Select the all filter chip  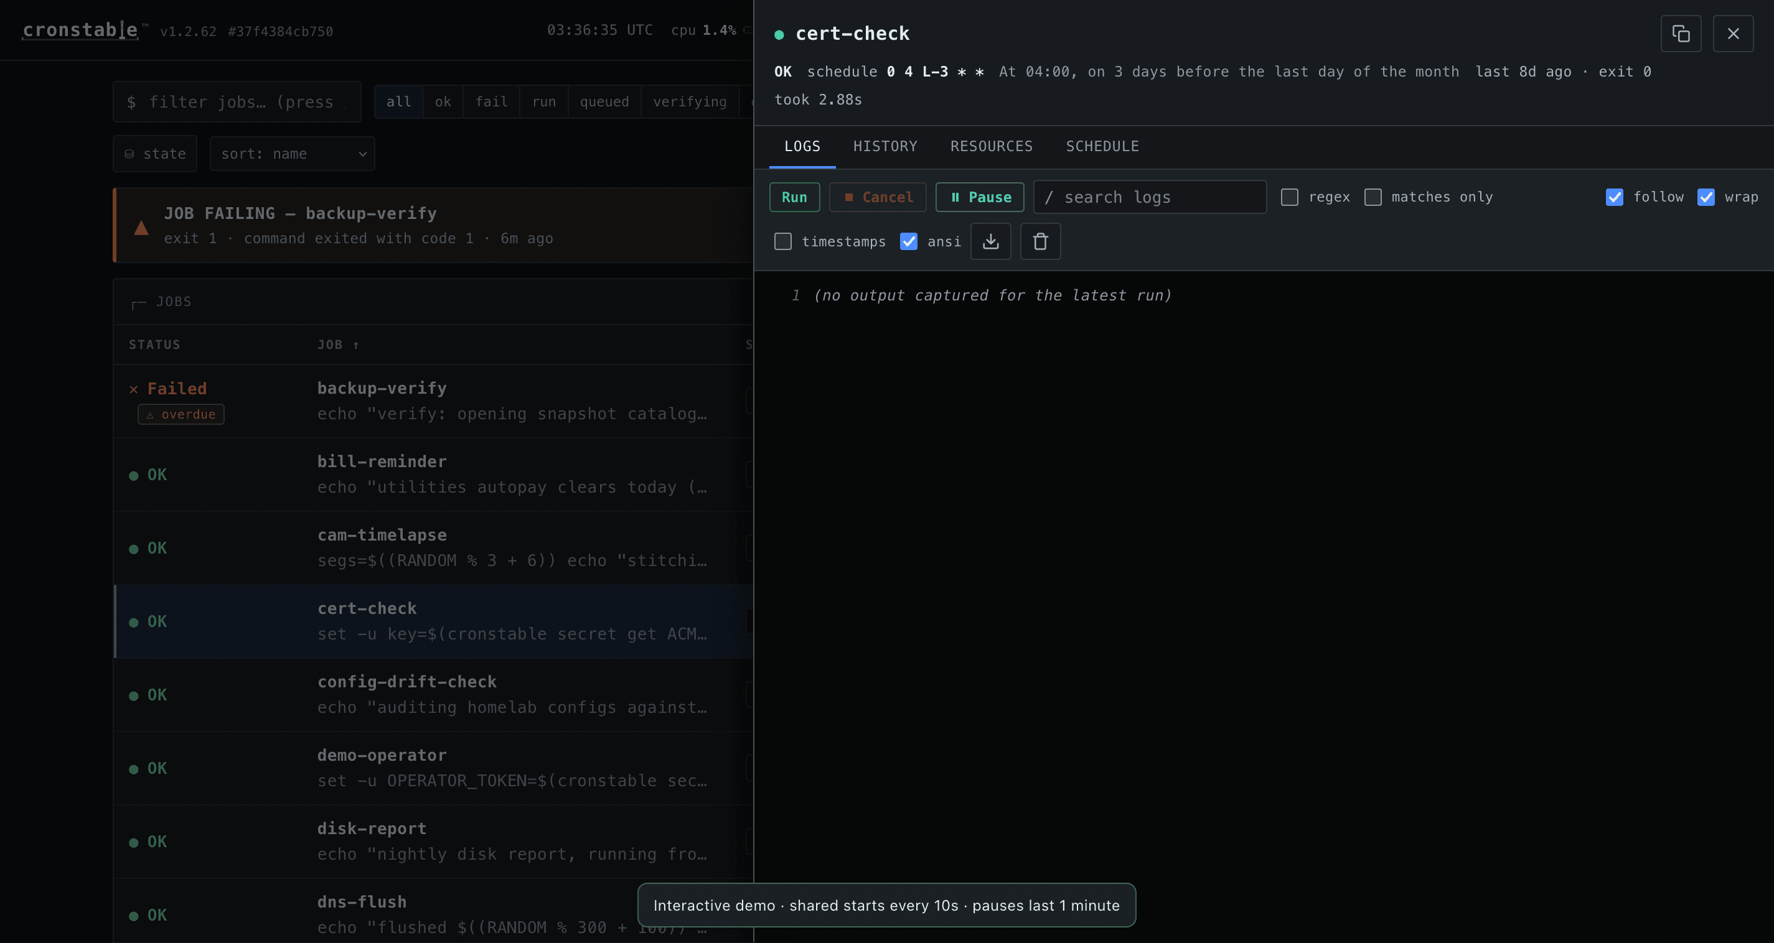(x=399, y=102)
